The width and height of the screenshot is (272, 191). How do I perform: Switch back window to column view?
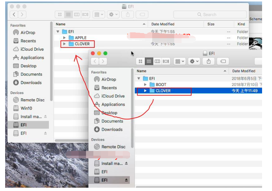click(77, 15)
